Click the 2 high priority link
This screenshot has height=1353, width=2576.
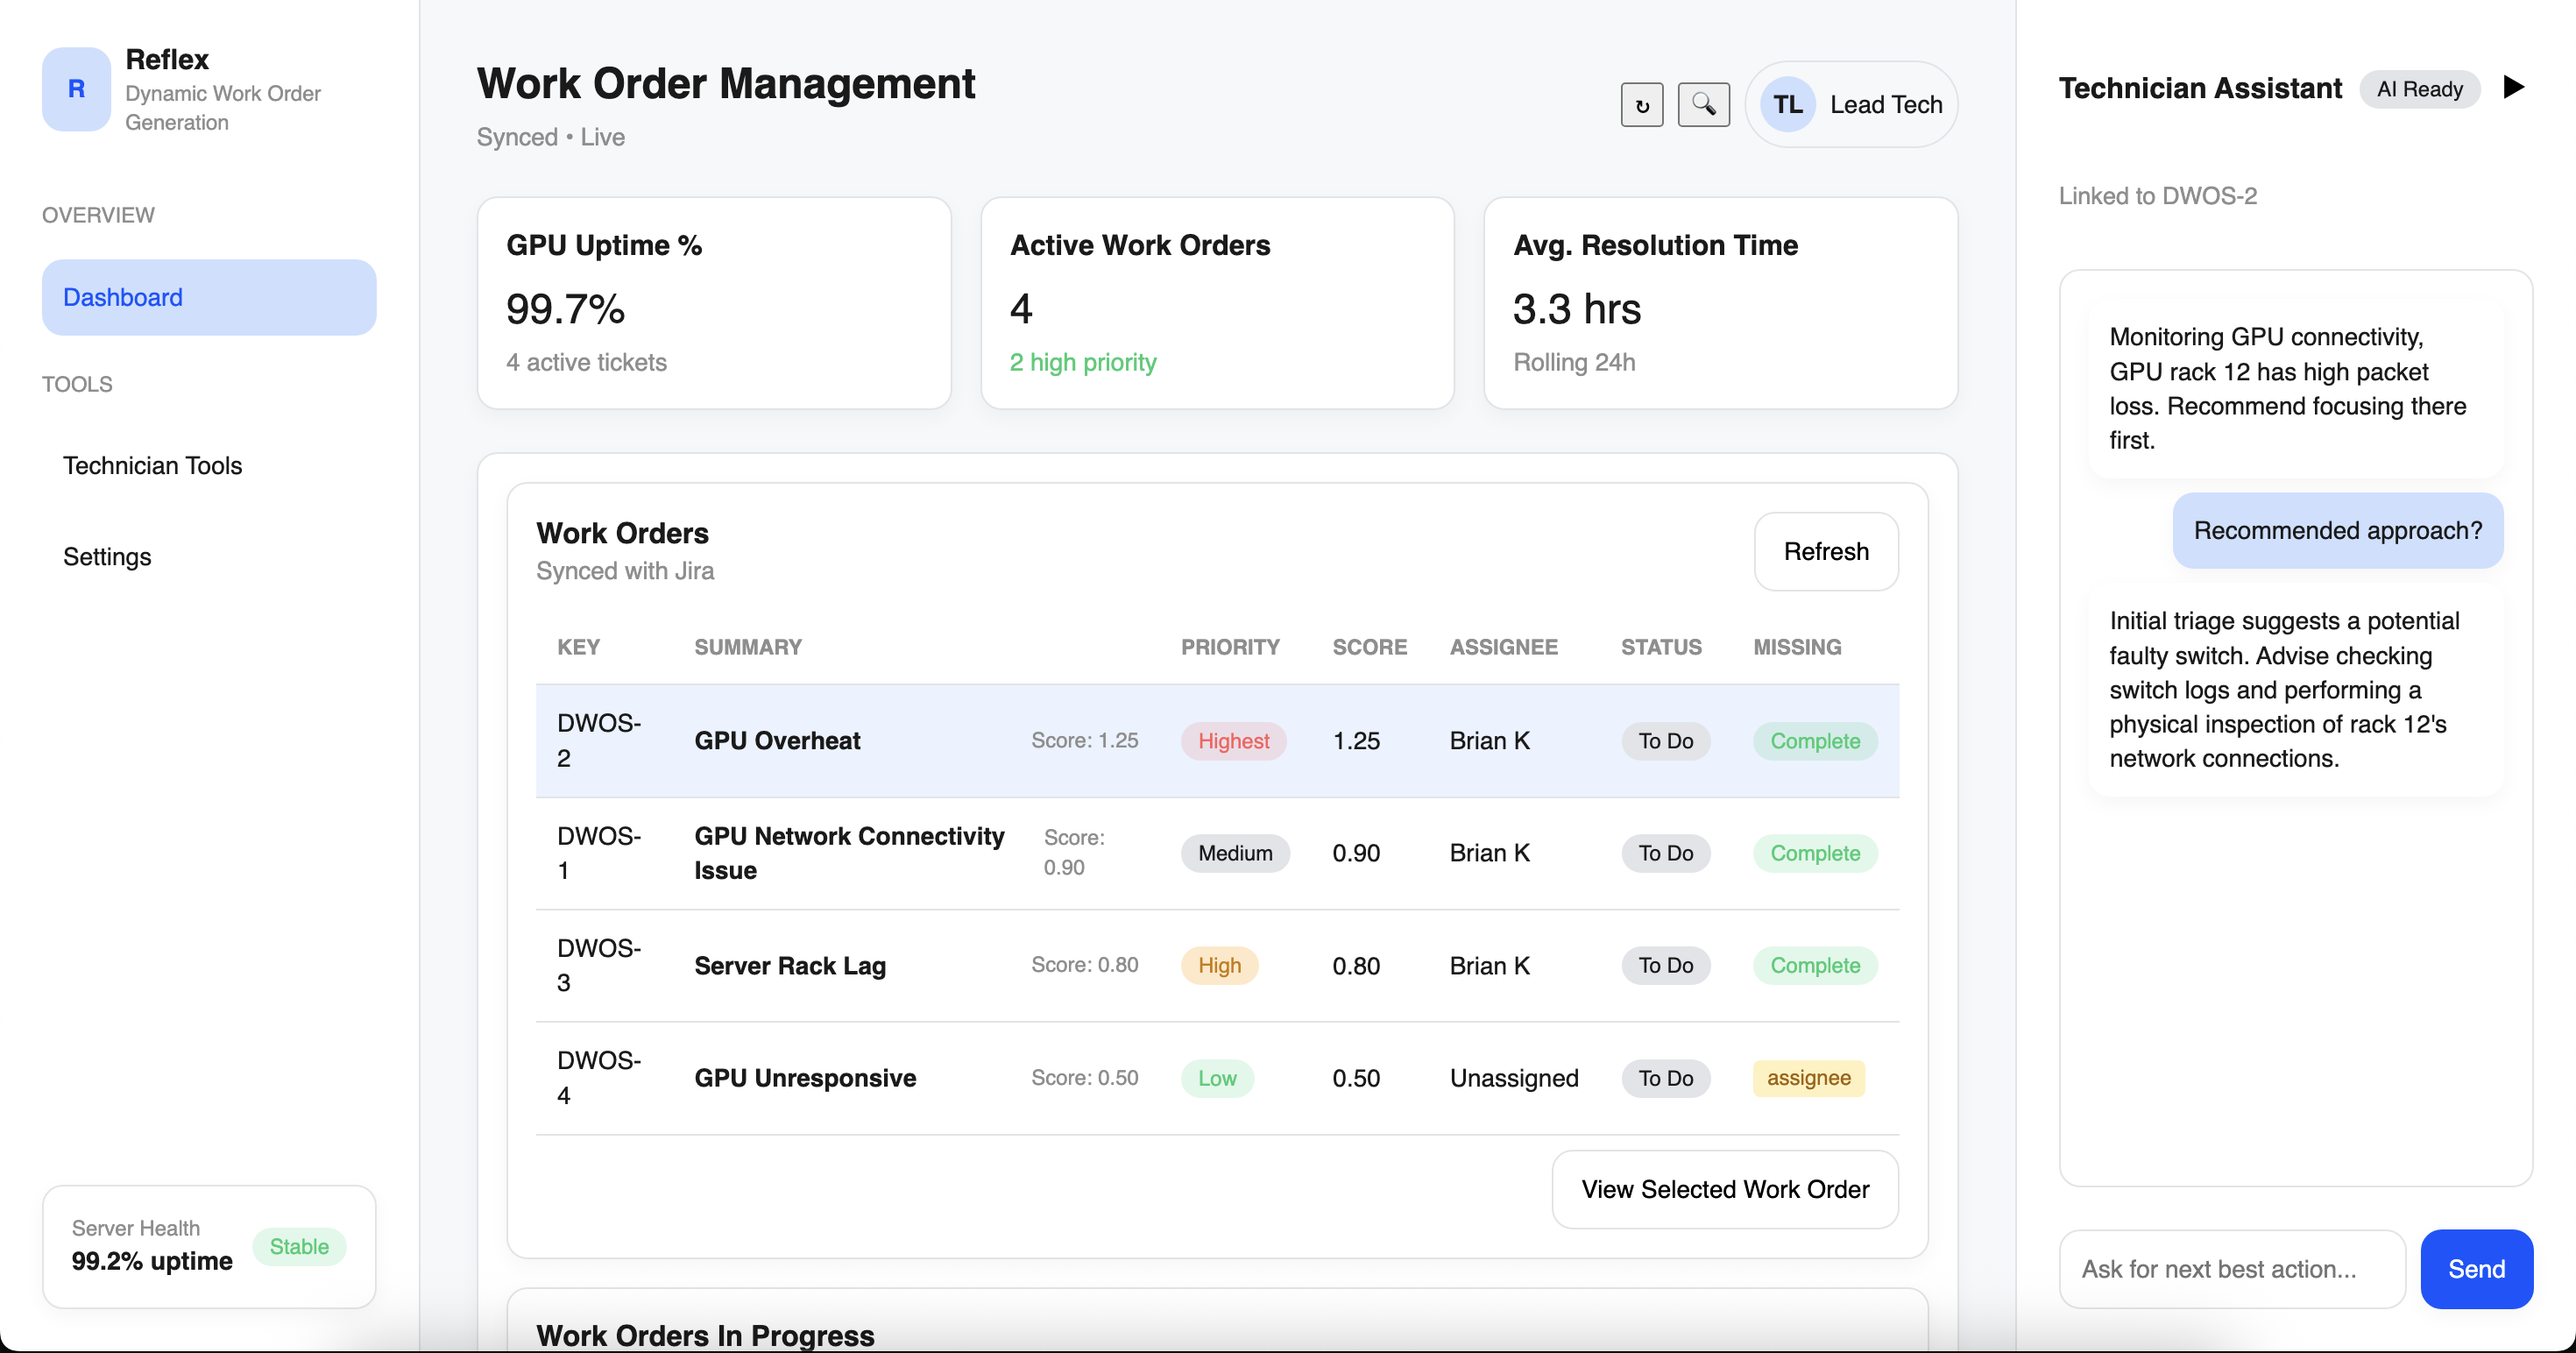[x=1082, y=362]
